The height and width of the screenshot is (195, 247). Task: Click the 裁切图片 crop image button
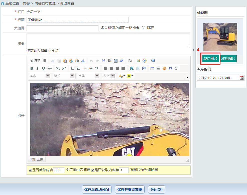point(210,59)
